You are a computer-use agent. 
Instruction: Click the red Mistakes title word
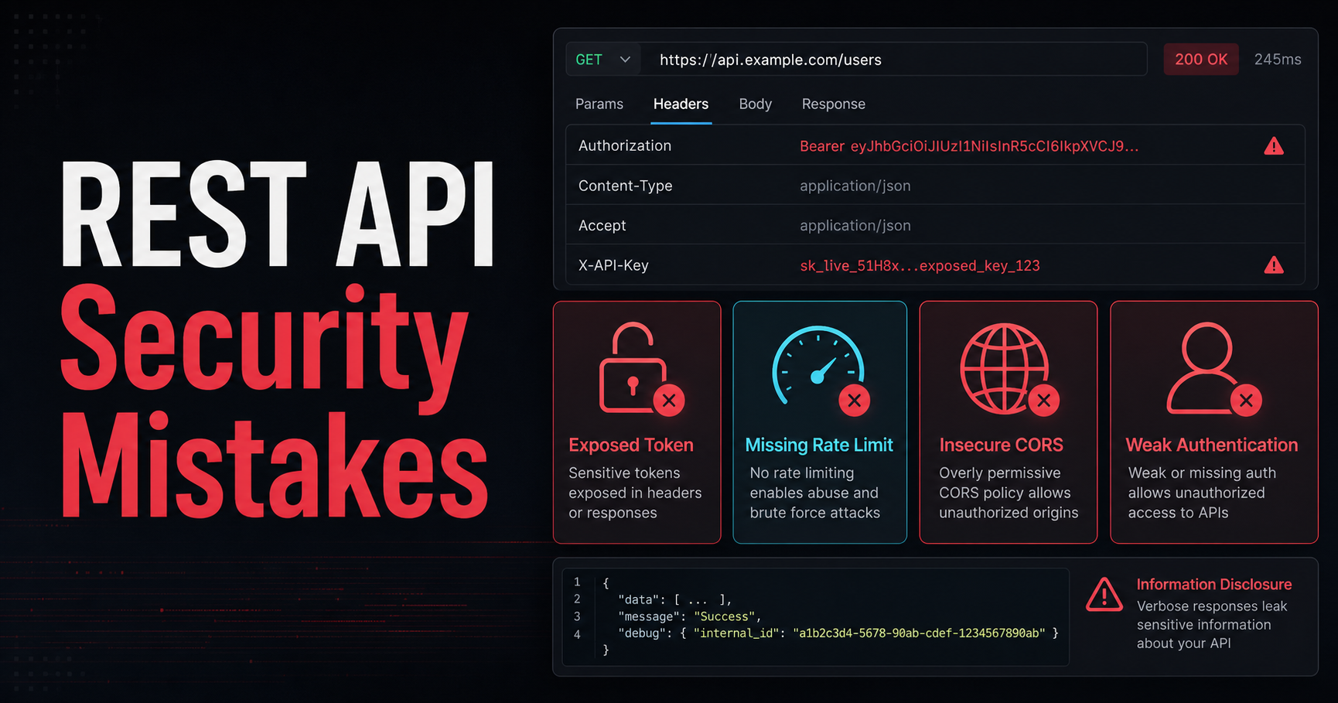275,464
